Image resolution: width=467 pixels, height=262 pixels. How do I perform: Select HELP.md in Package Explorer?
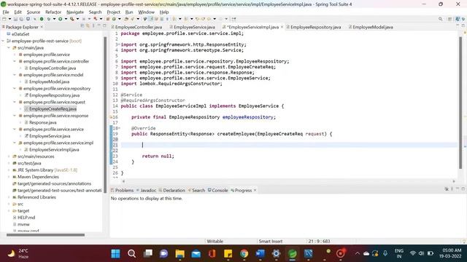tap(26, 218)
